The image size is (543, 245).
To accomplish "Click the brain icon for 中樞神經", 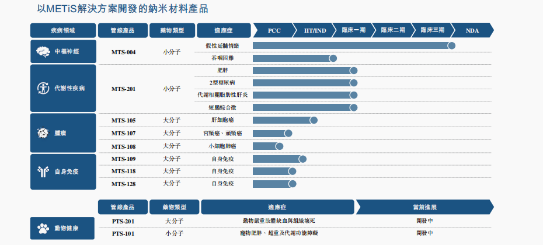I will (x=43, y=51).
